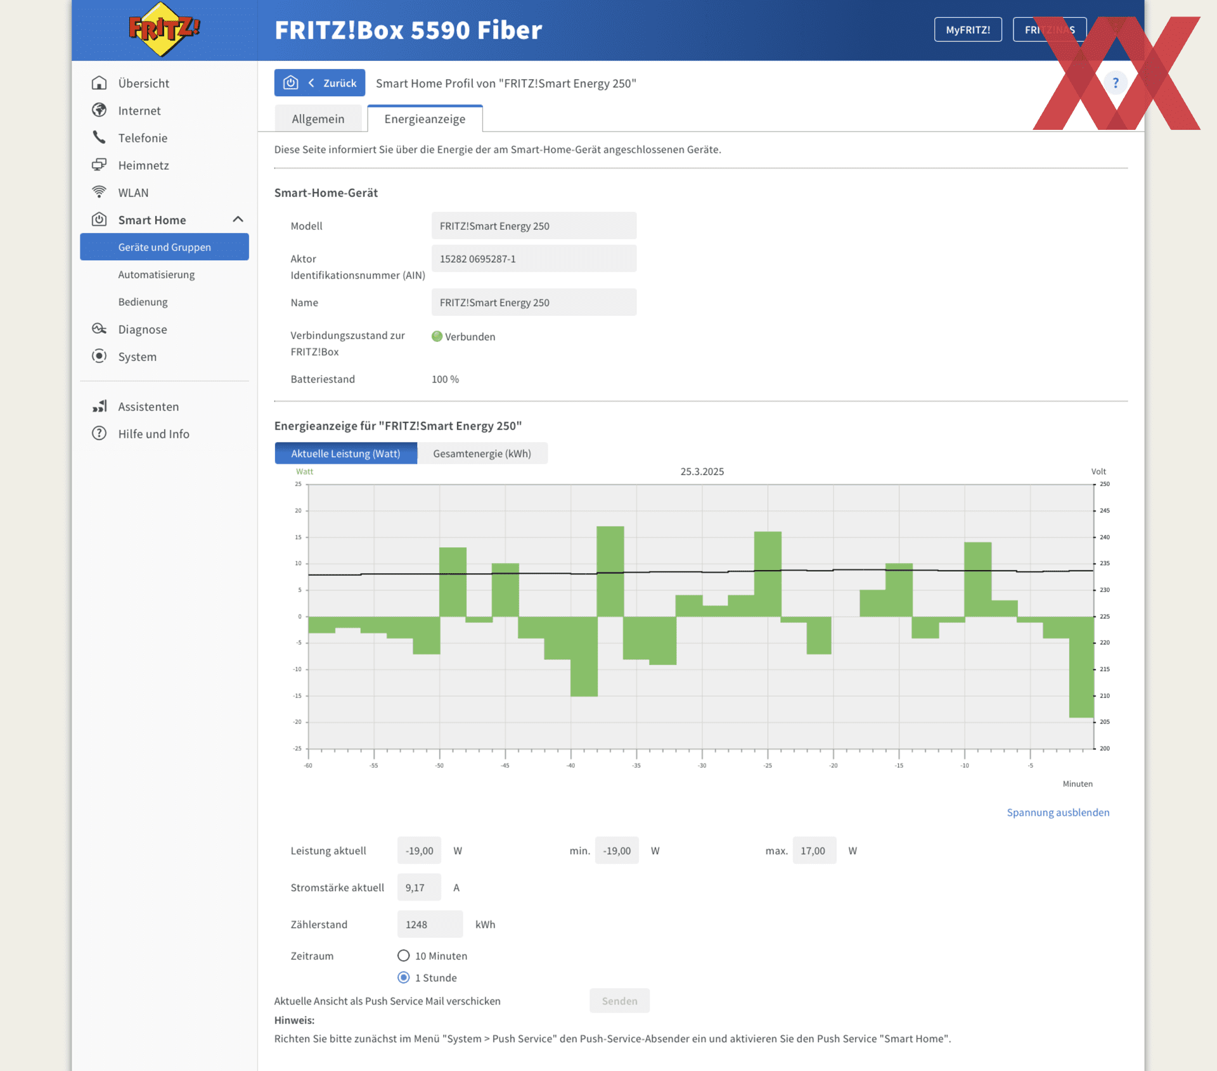
Task: Click the System icon
Action: click(x=99, y=356)
